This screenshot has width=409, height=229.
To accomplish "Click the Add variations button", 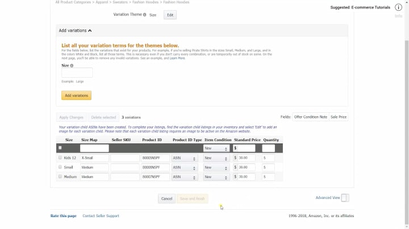I will point(76,96).
